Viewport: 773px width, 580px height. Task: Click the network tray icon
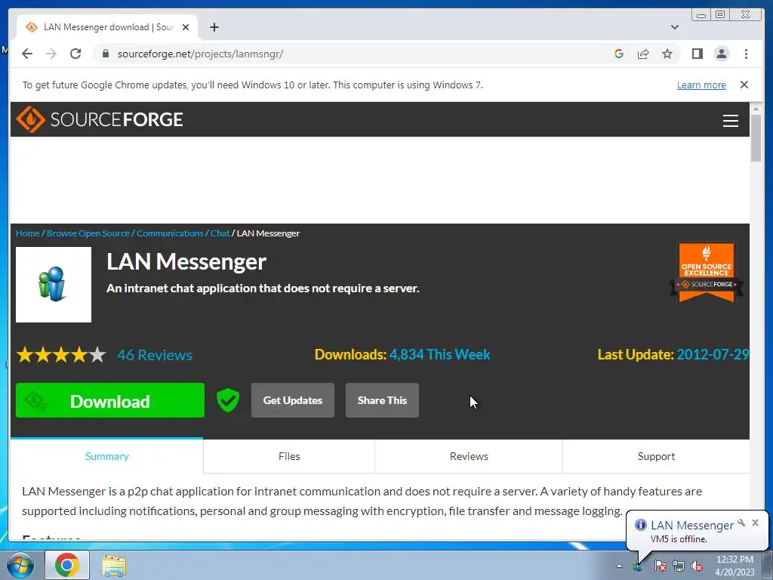click(x=679, y=566)
